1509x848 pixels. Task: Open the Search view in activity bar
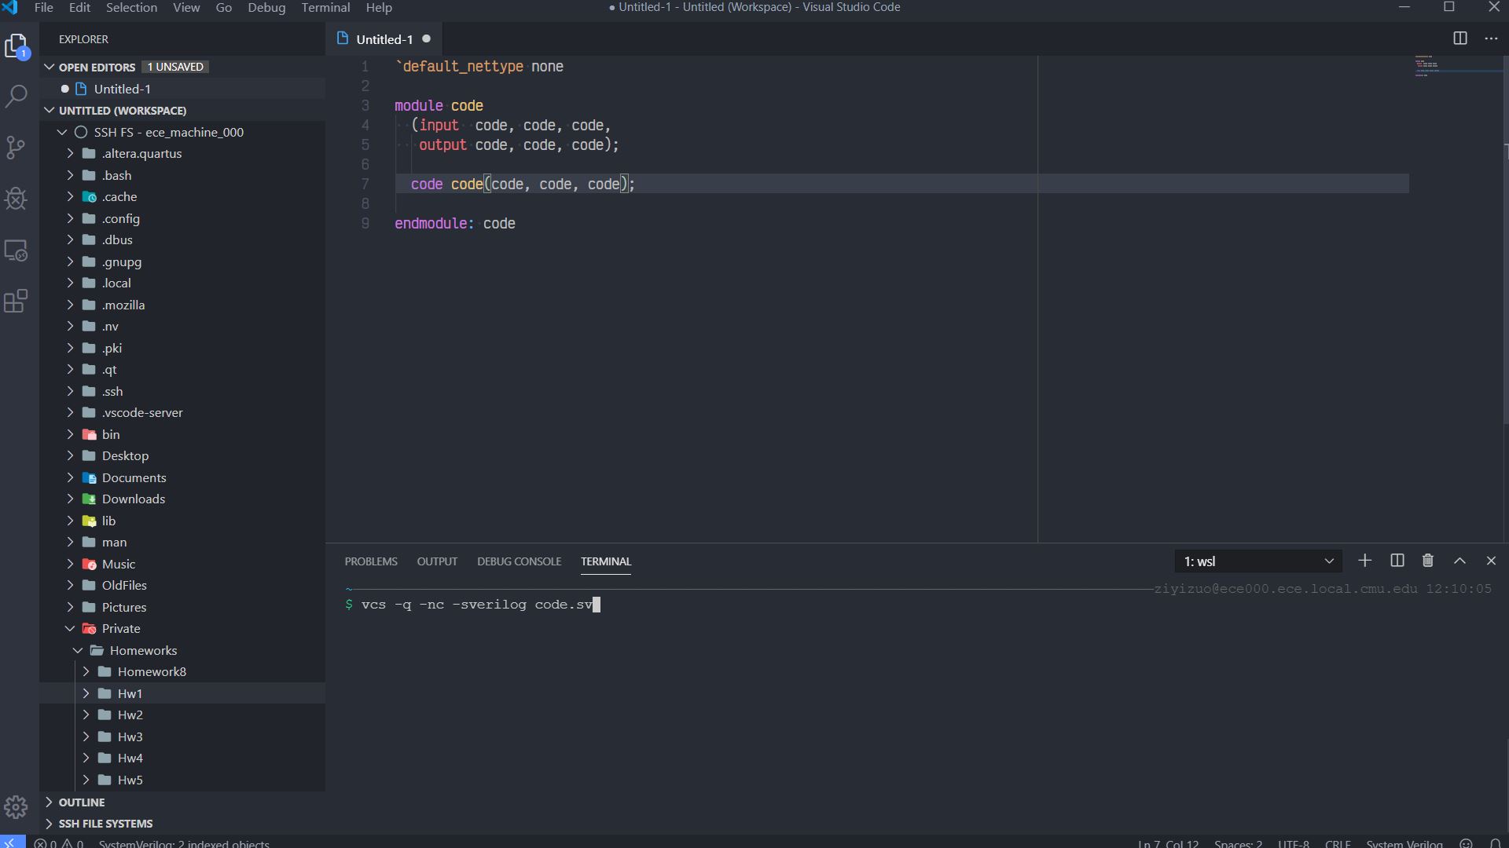tap(17, 97)
